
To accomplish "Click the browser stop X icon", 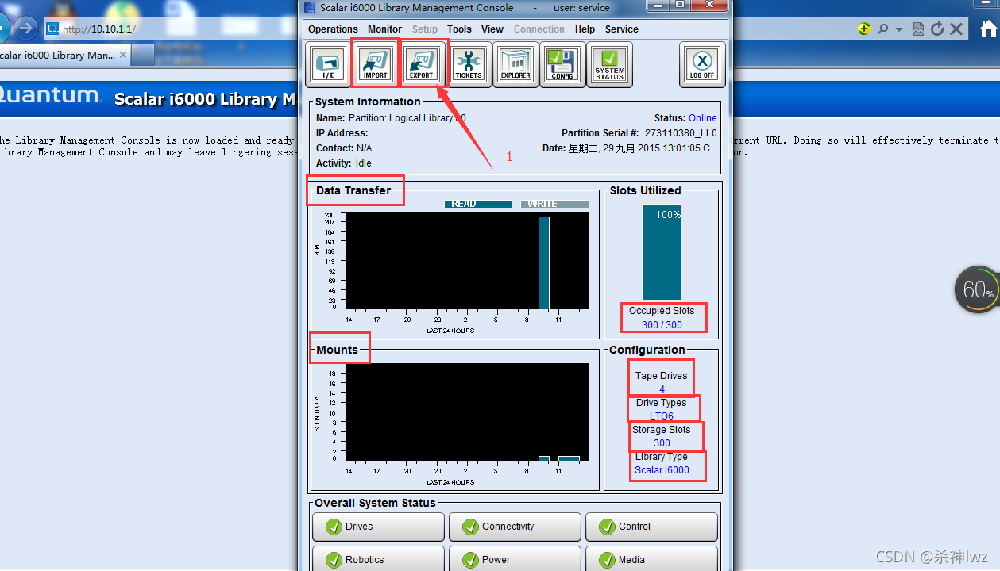I will (956, 29).
